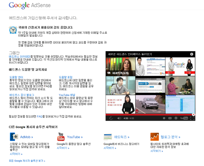This screenshot has width=204, height=166.
Task: Click 시작하기 under 웹로그 분석 description
Action: click(157, 151)
